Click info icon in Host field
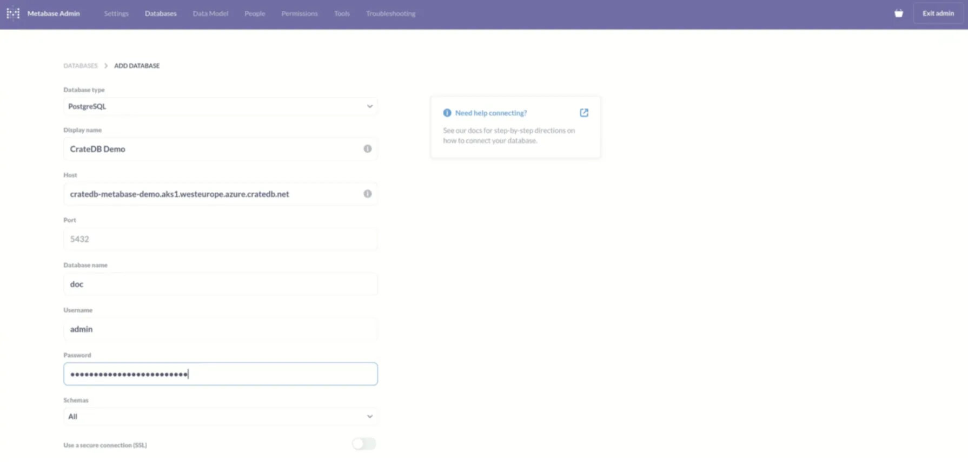Viewport: 968px width, 462px height. point(368,194)
